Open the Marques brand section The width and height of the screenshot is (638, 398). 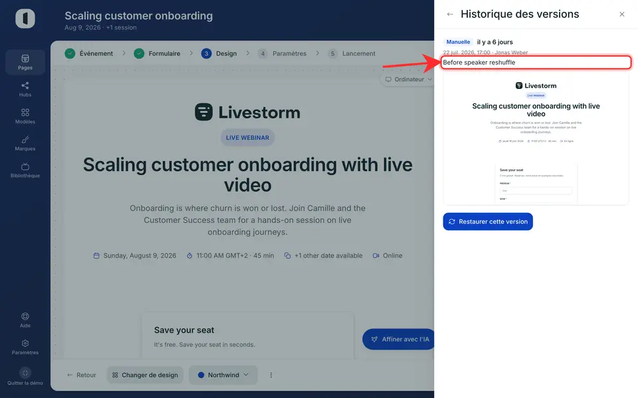(25, 143)
